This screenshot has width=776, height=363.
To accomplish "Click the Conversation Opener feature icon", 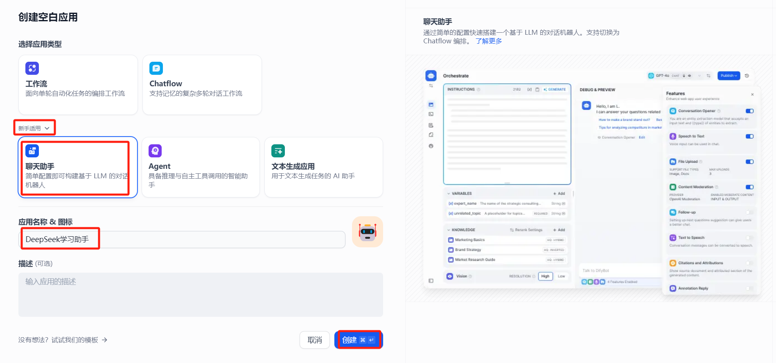I will tap(673, 111).
